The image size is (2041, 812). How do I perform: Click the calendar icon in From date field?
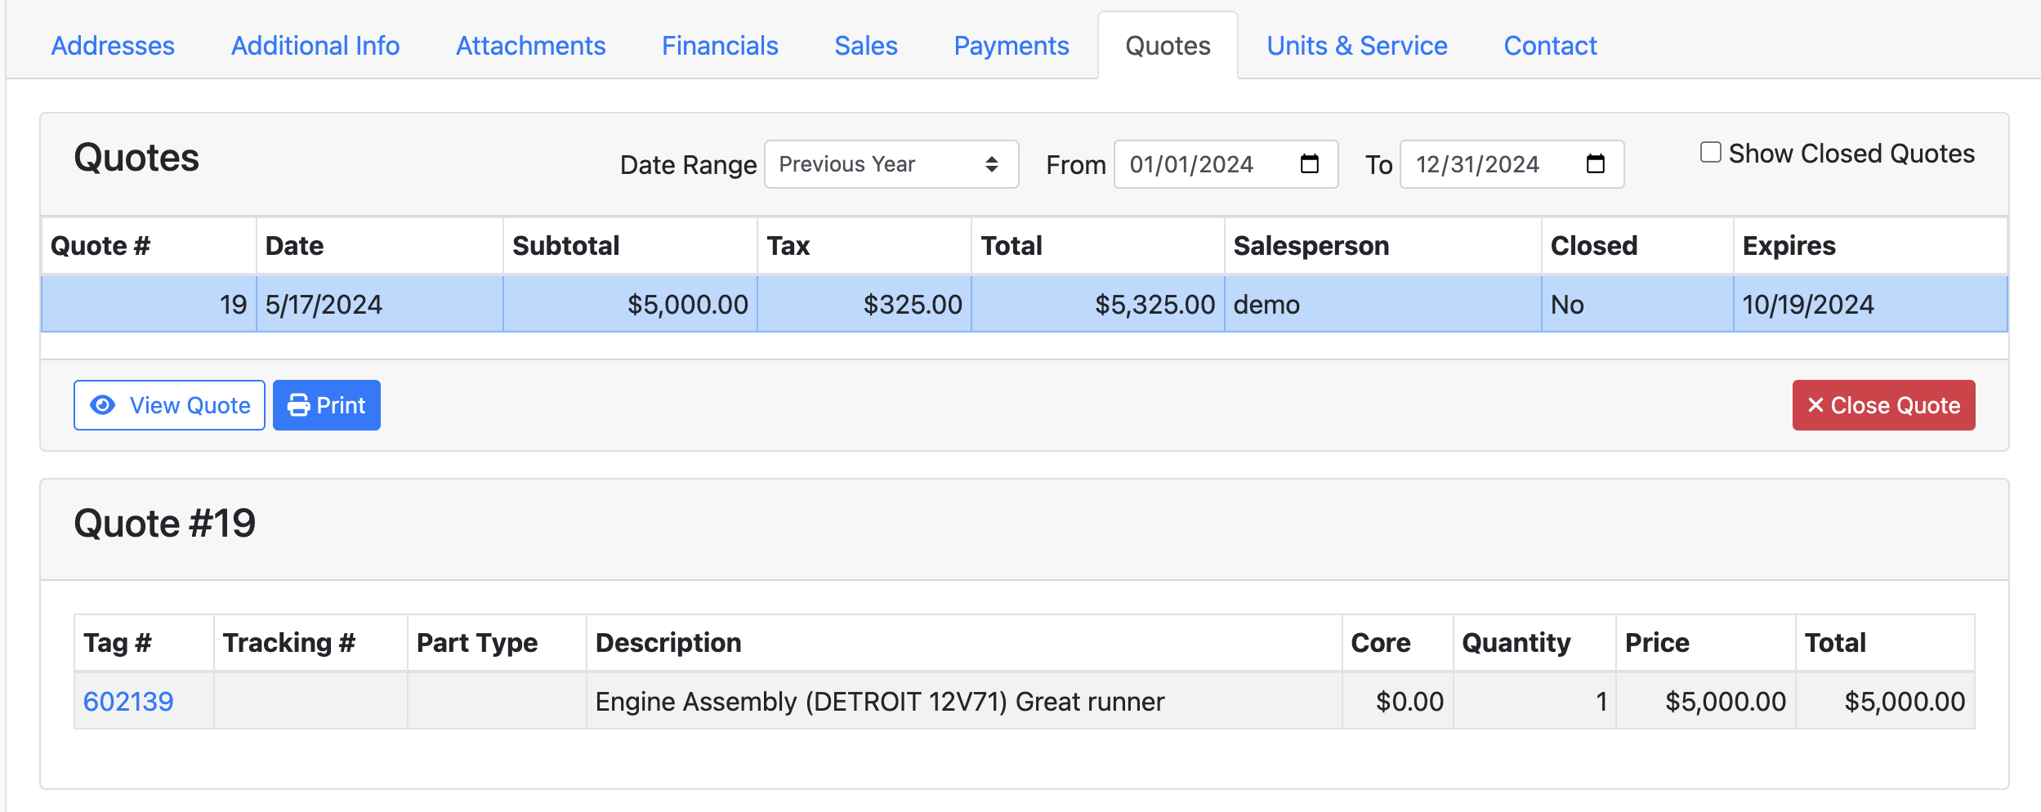tap(1309, 164)
